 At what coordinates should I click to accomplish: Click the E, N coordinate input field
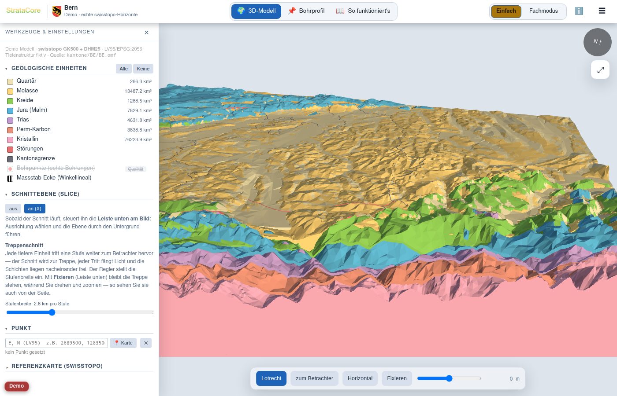(x=56, y=343)
